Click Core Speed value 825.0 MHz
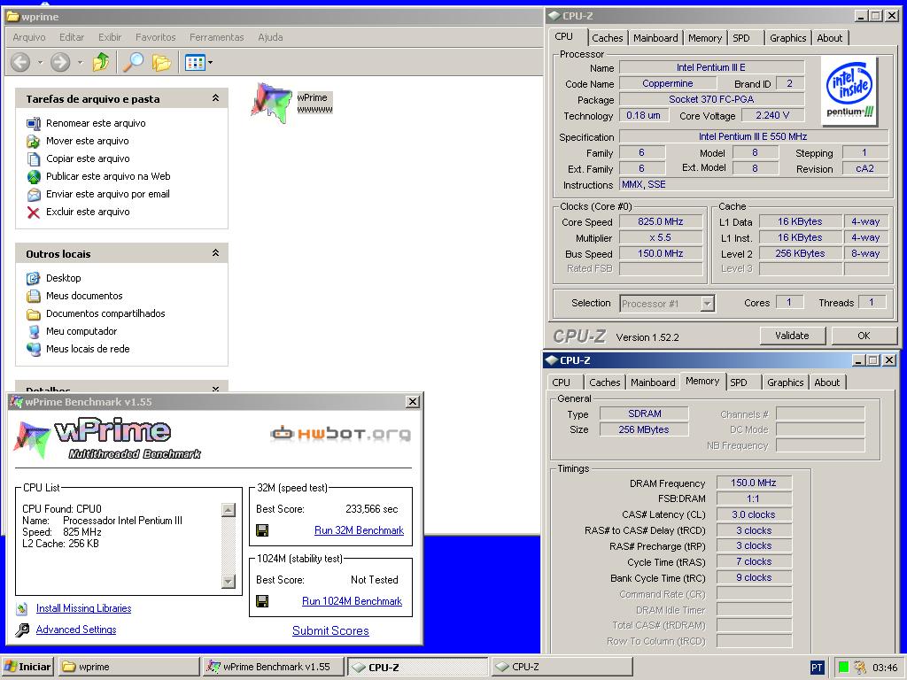This screenshot has height=680, width=907. [x=661, y=222]
